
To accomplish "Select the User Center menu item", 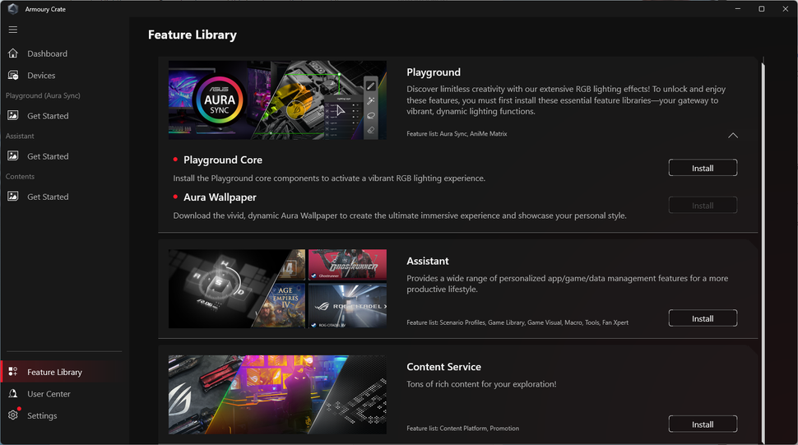I will click(x=49, y=394).
